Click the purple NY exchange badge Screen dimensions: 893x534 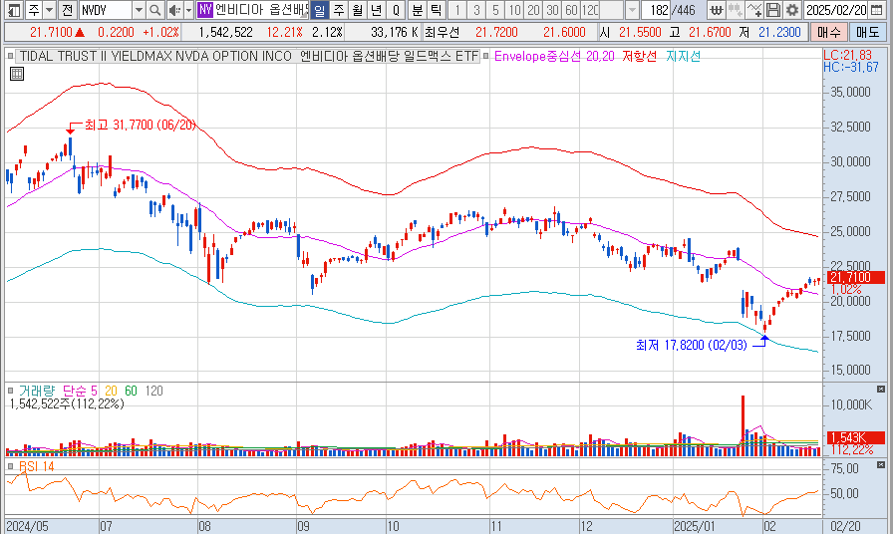point(204,10)
